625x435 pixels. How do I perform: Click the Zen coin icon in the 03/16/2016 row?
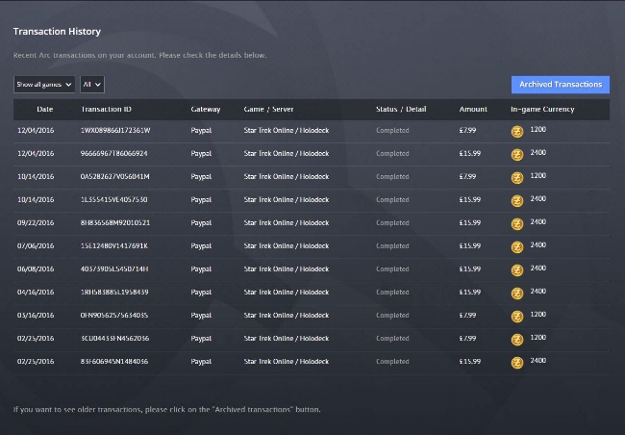[517, 317]
